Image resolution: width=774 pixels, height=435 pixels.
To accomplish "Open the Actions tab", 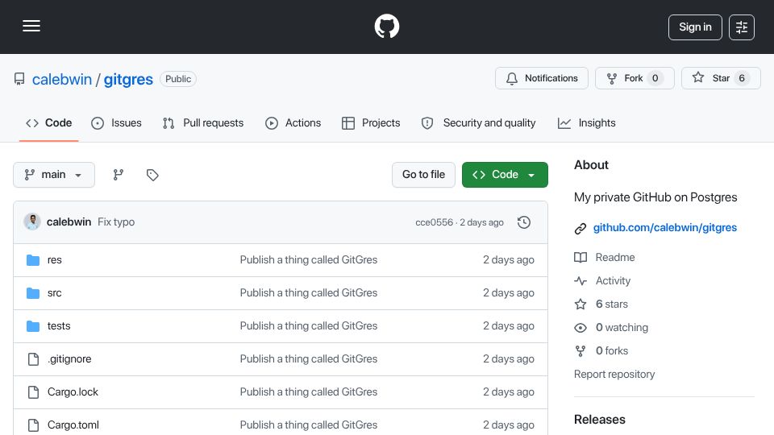I will [293, 122].
